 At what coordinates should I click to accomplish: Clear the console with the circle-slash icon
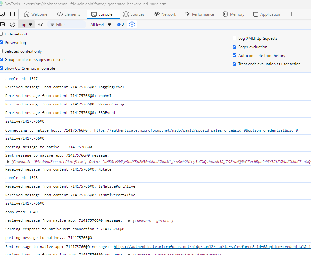[x=12, y=24]
